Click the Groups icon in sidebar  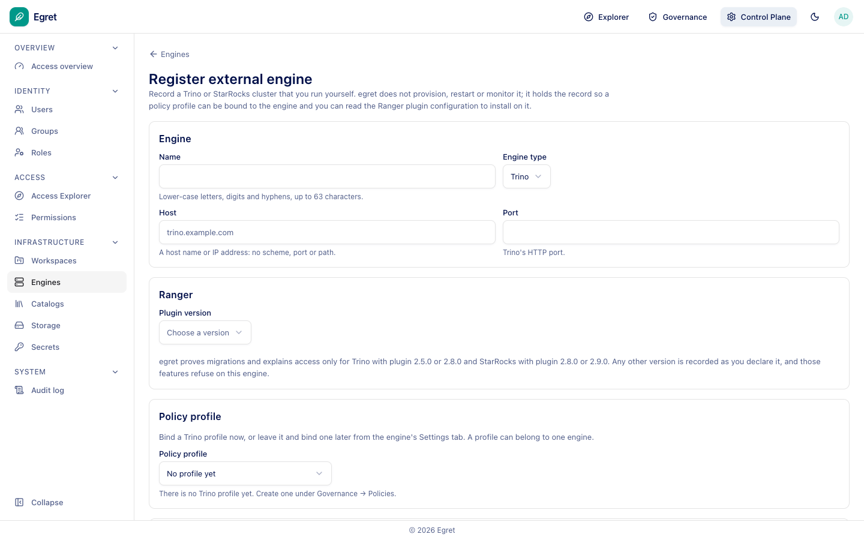point(19,131)
